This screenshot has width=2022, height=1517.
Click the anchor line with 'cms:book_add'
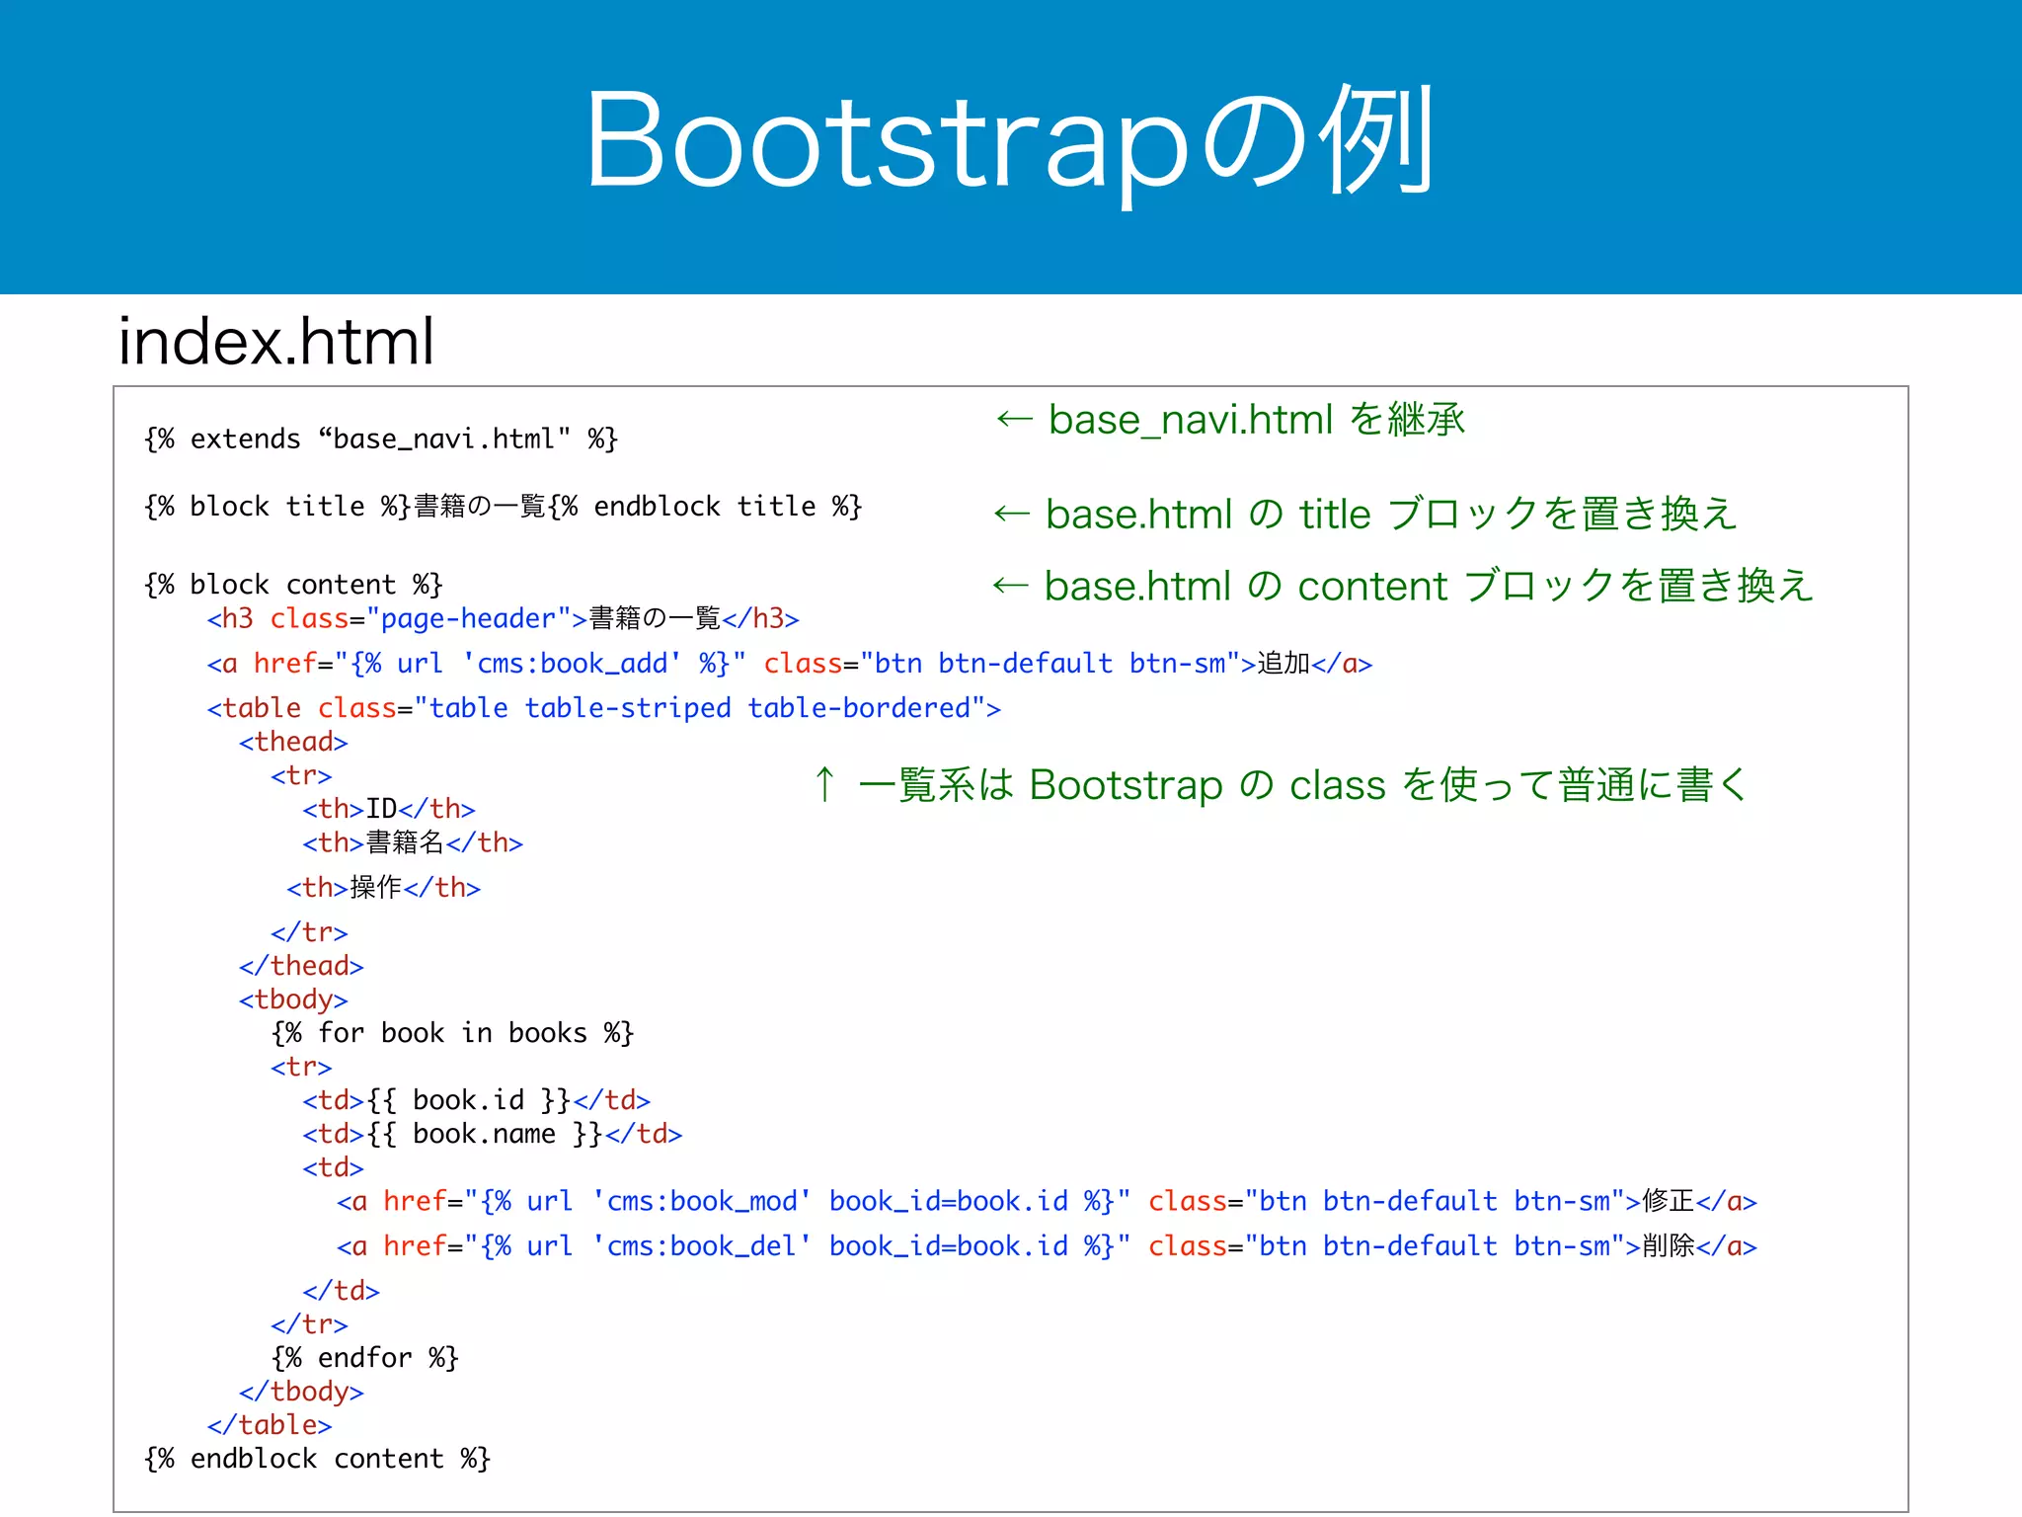point(790,664)
